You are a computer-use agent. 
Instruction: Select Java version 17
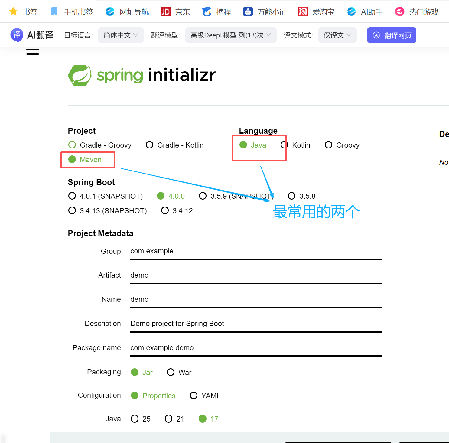coord(209,419)
